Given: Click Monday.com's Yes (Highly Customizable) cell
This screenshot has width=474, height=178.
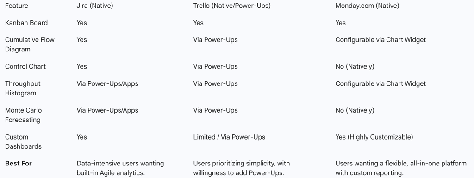Looking at the screenshot, I should coord(374,137).
